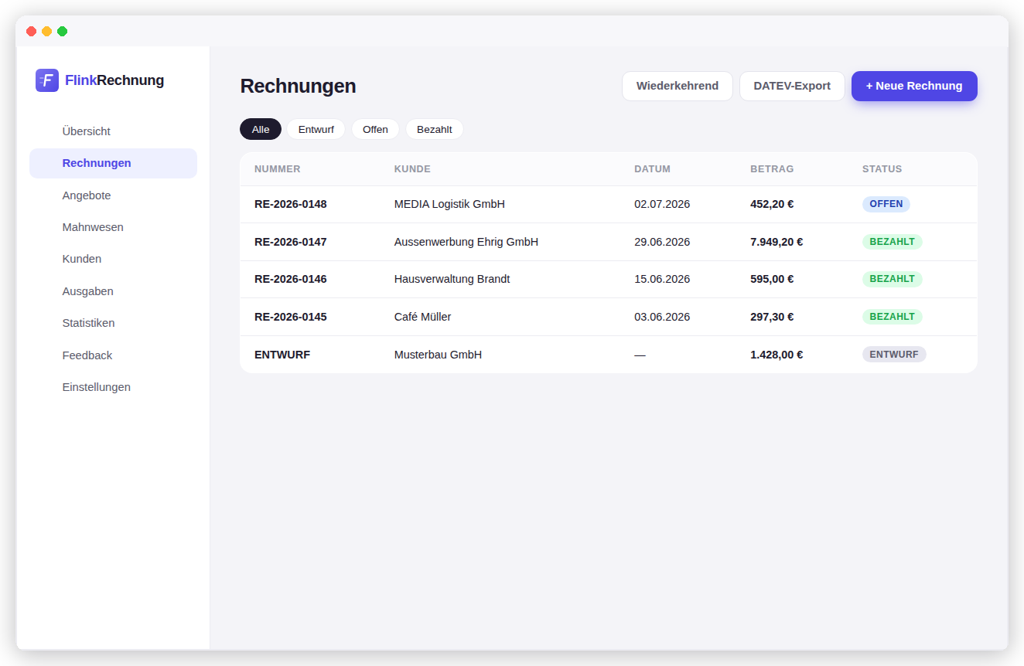The image size is (1024, 666).
Task: Show only Bezahlt invoices
Action: point(435,129)
